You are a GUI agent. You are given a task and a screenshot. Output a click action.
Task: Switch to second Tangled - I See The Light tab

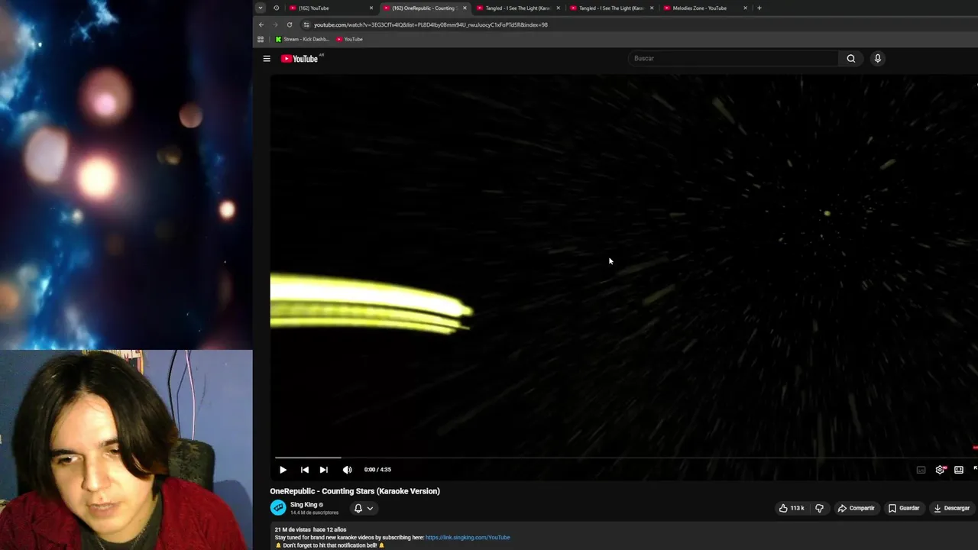[x=610, y=8]
